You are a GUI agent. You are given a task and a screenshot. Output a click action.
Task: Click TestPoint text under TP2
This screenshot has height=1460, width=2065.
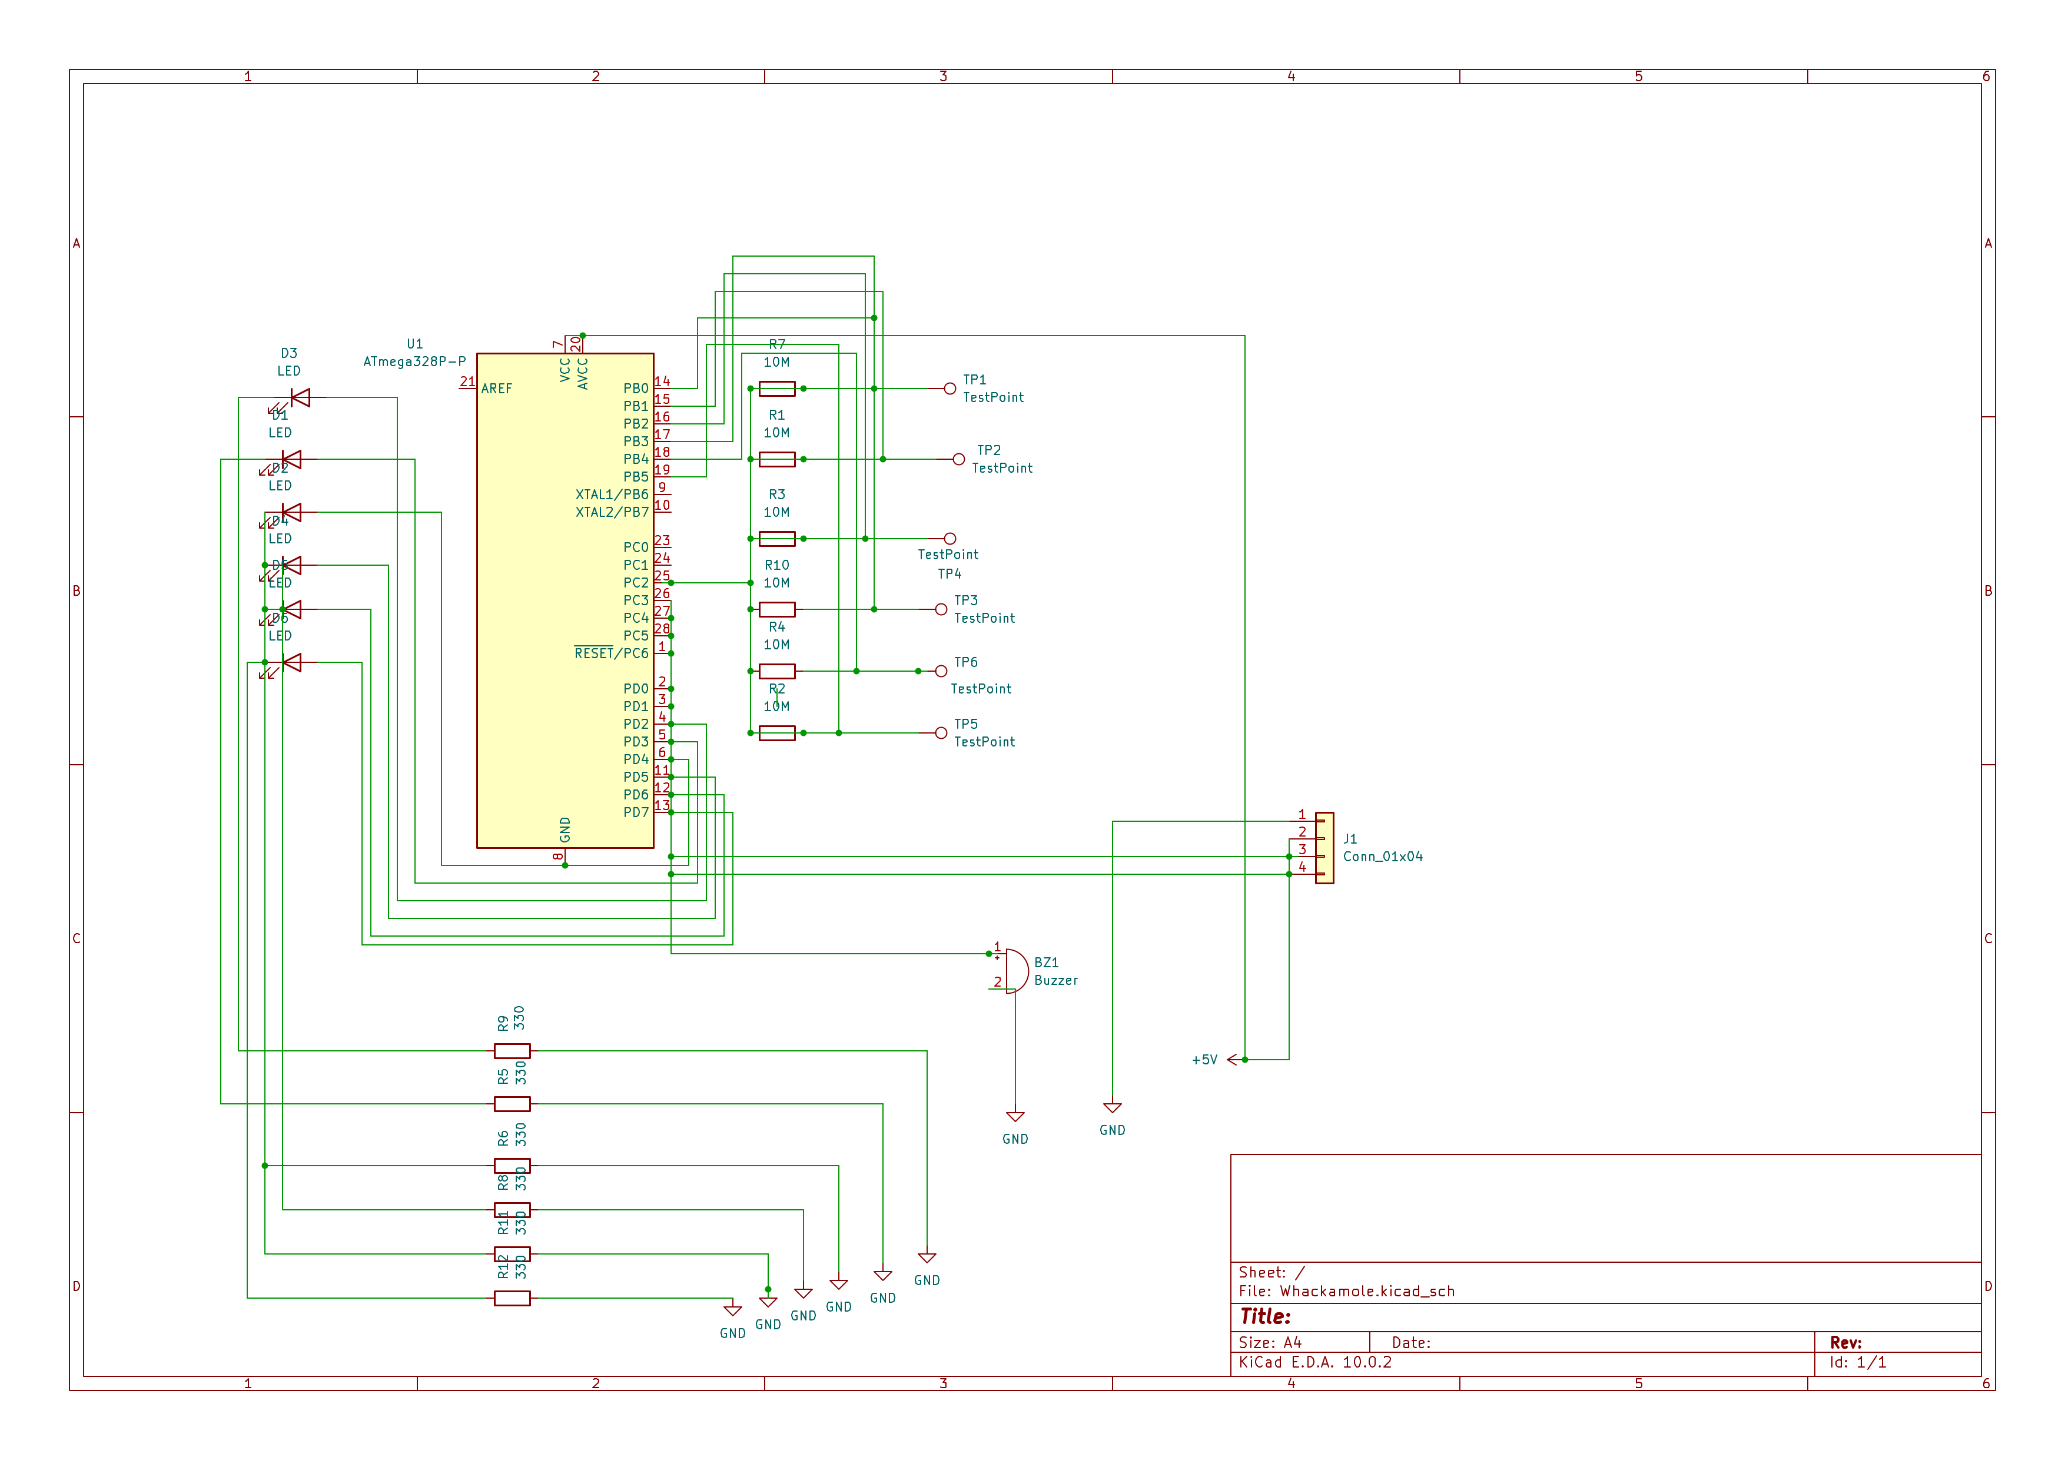1002,469
